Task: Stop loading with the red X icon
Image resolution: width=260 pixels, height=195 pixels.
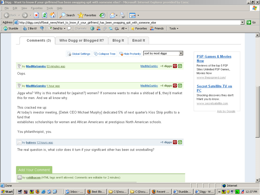Action: click(x=36, y=15)
